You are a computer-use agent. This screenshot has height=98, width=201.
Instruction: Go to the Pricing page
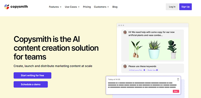click(x=87, y=7)
